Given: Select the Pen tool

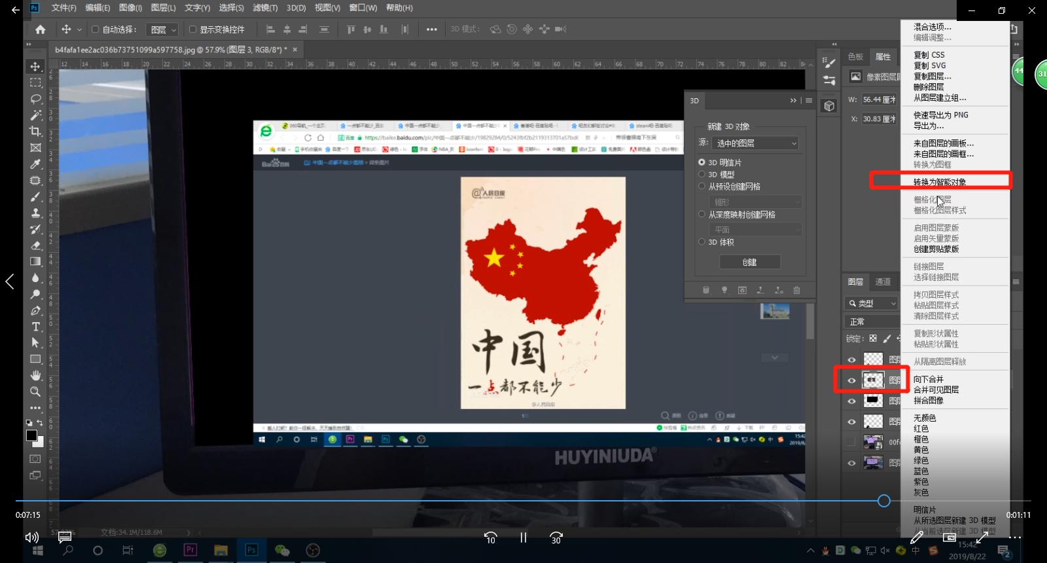Looking at the screenshot, I should pos(35,310).
